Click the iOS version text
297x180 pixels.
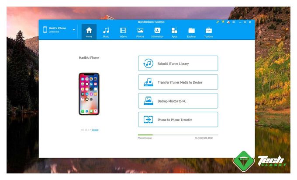pos(86,130)
